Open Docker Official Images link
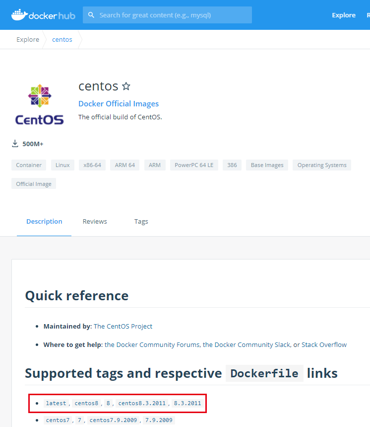The height and width of the screenshot is (427, 370). coord(119,104)
